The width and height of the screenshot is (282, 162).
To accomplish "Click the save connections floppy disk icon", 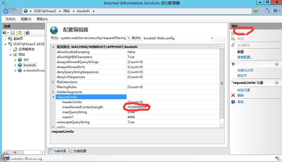I will point(13,33).
